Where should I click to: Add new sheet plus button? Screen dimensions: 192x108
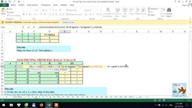tap(140, 97)
